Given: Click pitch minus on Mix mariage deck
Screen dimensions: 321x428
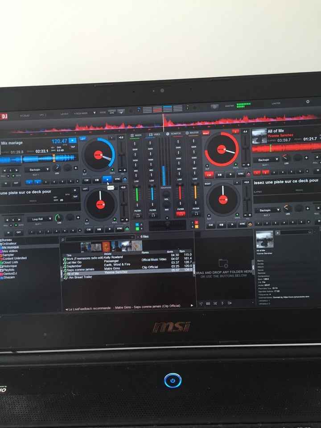Looking at the screenshot, I should tap(120, 170).
